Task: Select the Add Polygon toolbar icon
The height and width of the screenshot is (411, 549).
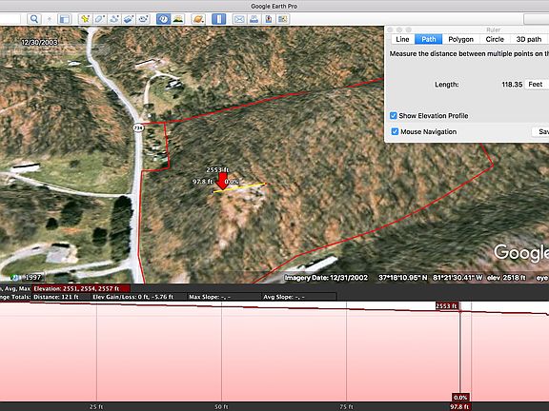Action: tap(99, 19)
